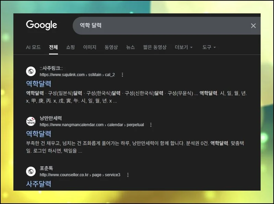
Task: Click the 포춘톡 site name
Action: point(46,168)
